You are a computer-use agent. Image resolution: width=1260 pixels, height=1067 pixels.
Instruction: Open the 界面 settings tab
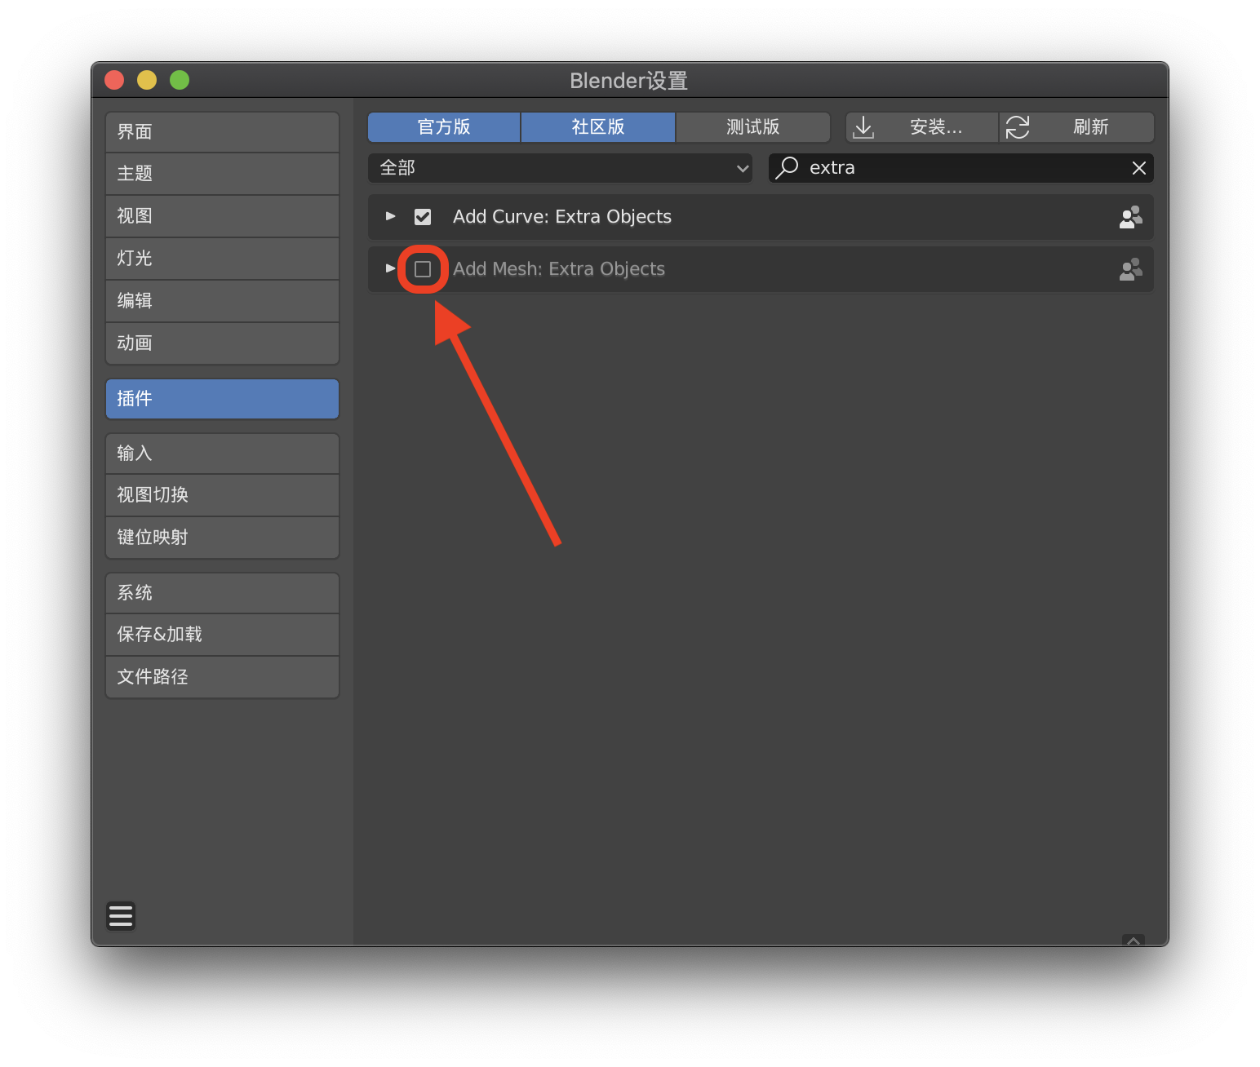pyautogui.click(x=222, y=132)
